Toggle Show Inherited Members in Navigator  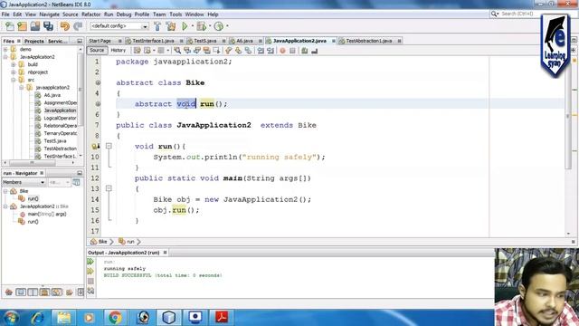9,292
